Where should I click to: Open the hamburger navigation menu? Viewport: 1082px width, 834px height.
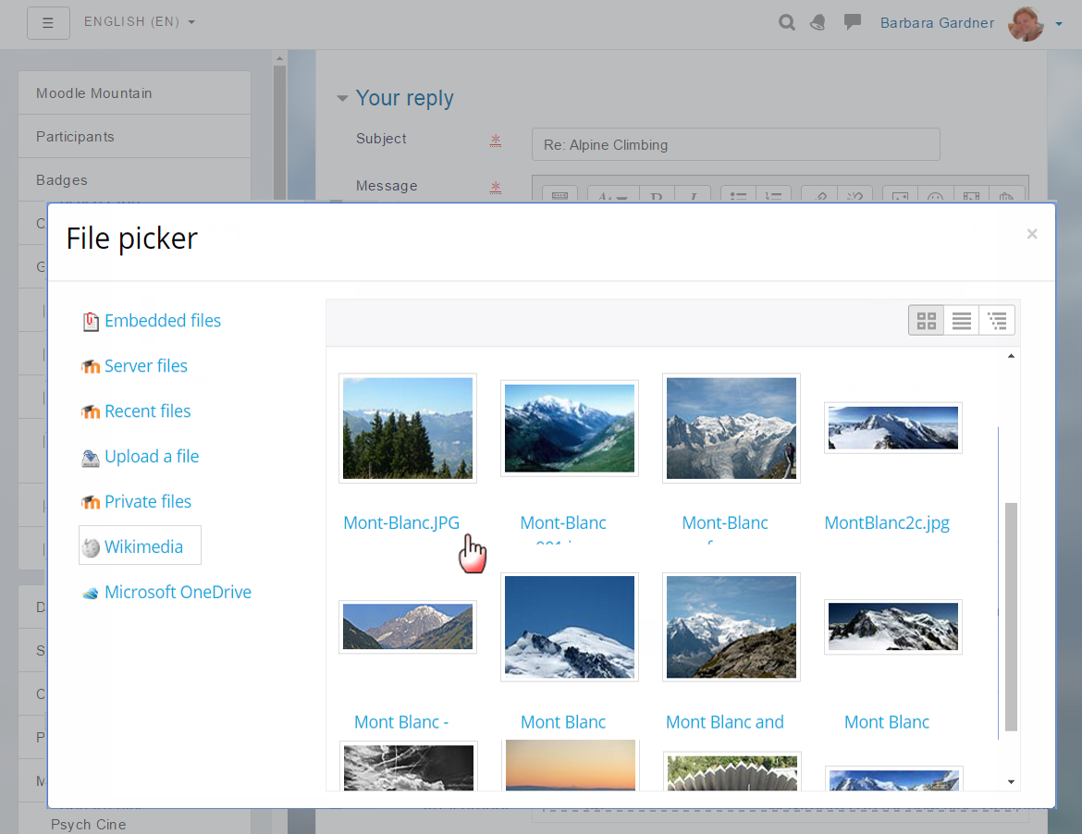[x=48, y=22]
